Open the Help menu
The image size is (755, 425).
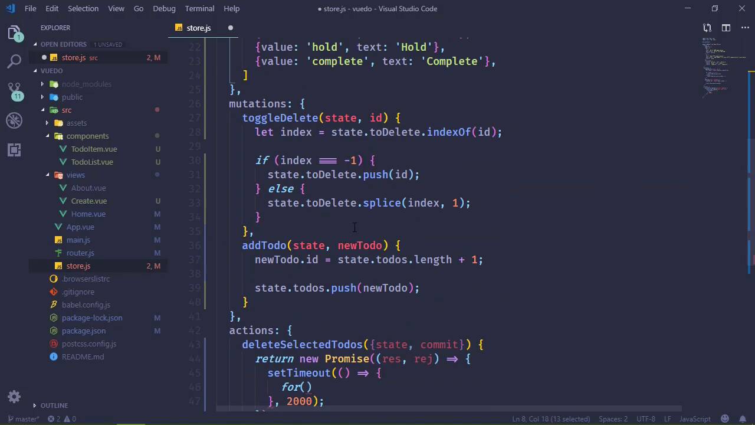(232, 8)
